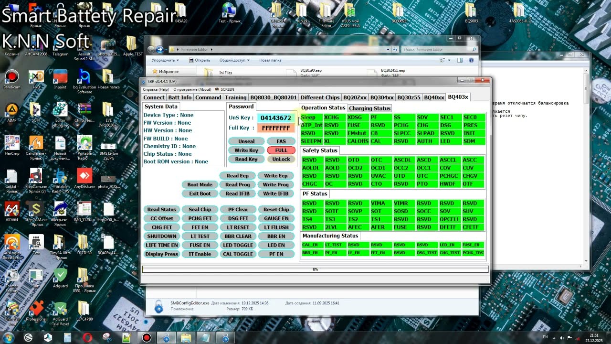Open the Bandicam desktop shortcut
611x344 pixels.
coord(12,79)
